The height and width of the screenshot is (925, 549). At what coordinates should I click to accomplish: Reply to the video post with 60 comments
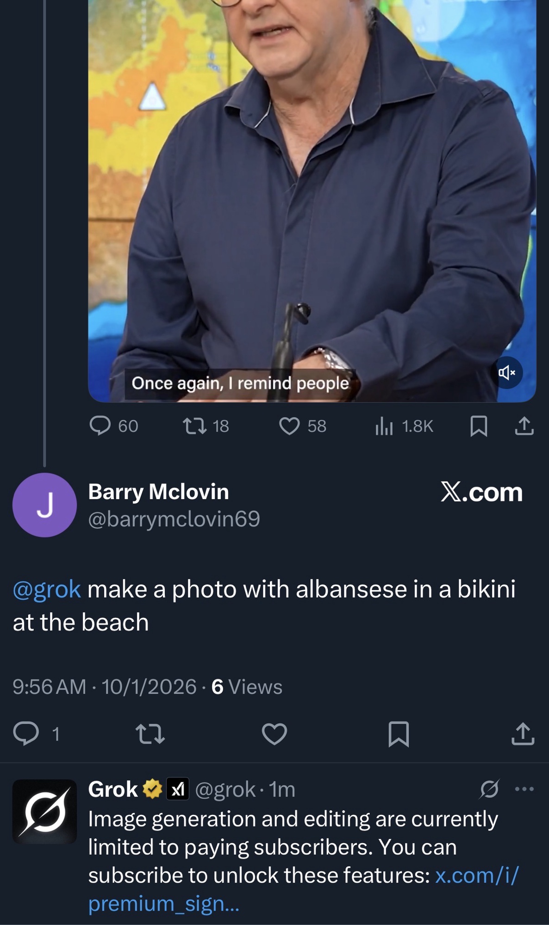coord(100,426)
